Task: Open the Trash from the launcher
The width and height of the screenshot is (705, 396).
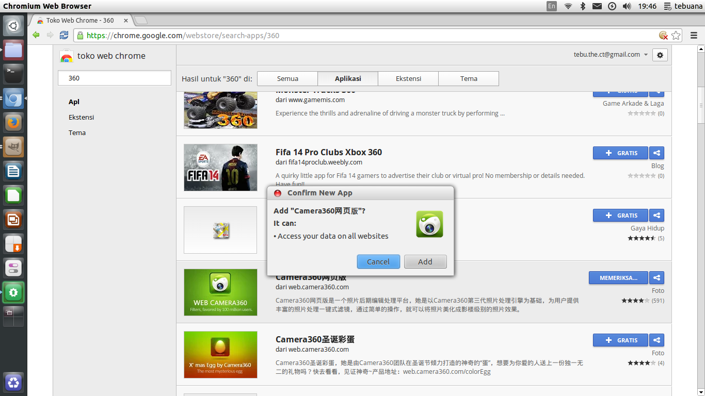Action: [13, 383]
